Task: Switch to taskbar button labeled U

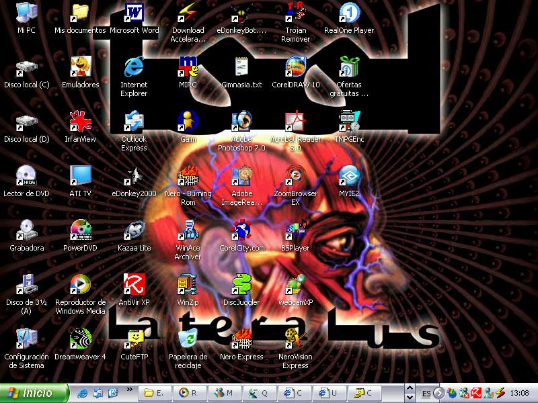Action: (x=330, y=393)
